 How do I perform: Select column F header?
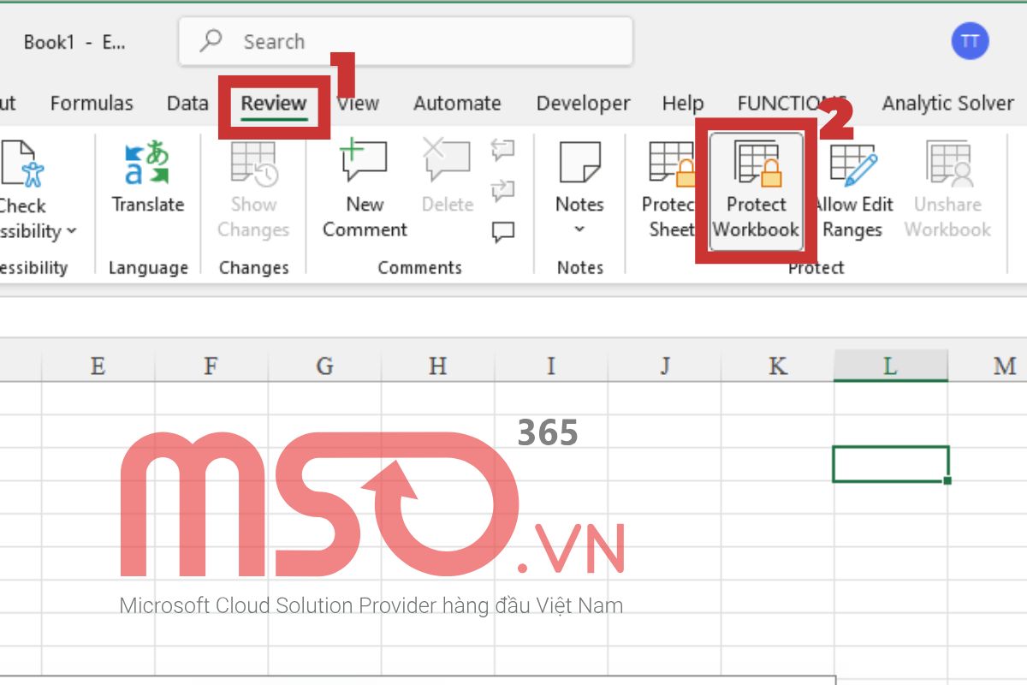click(211, 366)
